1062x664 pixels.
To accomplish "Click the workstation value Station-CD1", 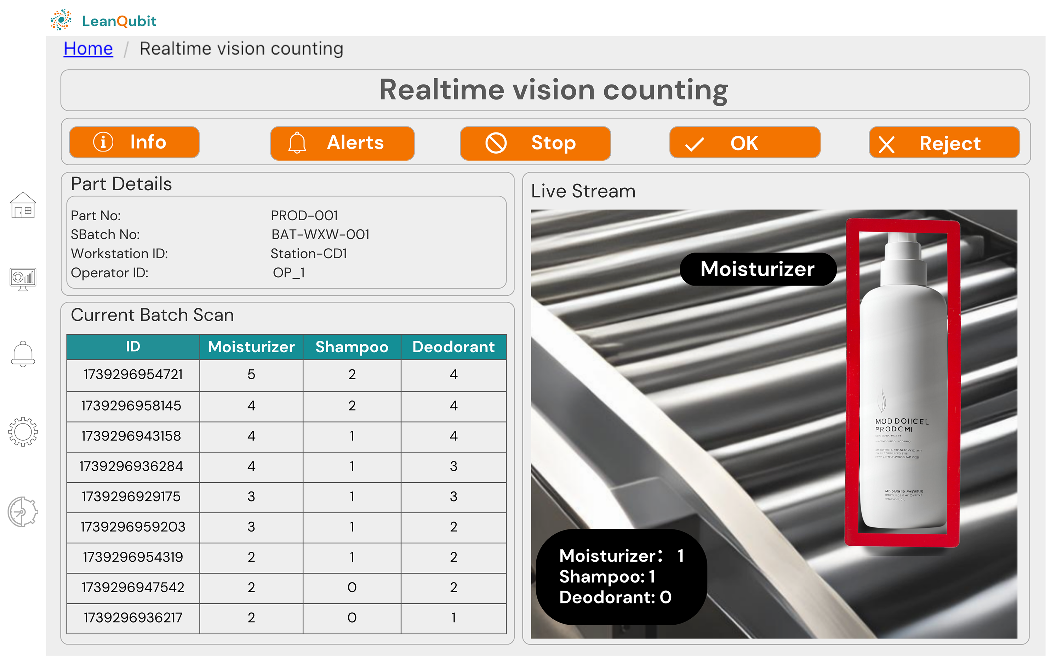I will point(309,254).
